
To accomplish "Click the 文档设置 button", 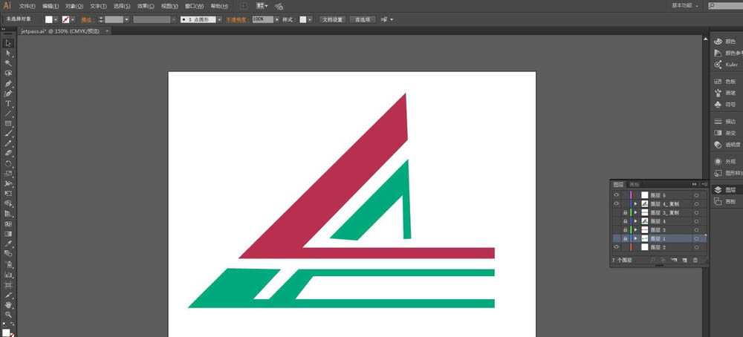I will click(x=333, y=19).
